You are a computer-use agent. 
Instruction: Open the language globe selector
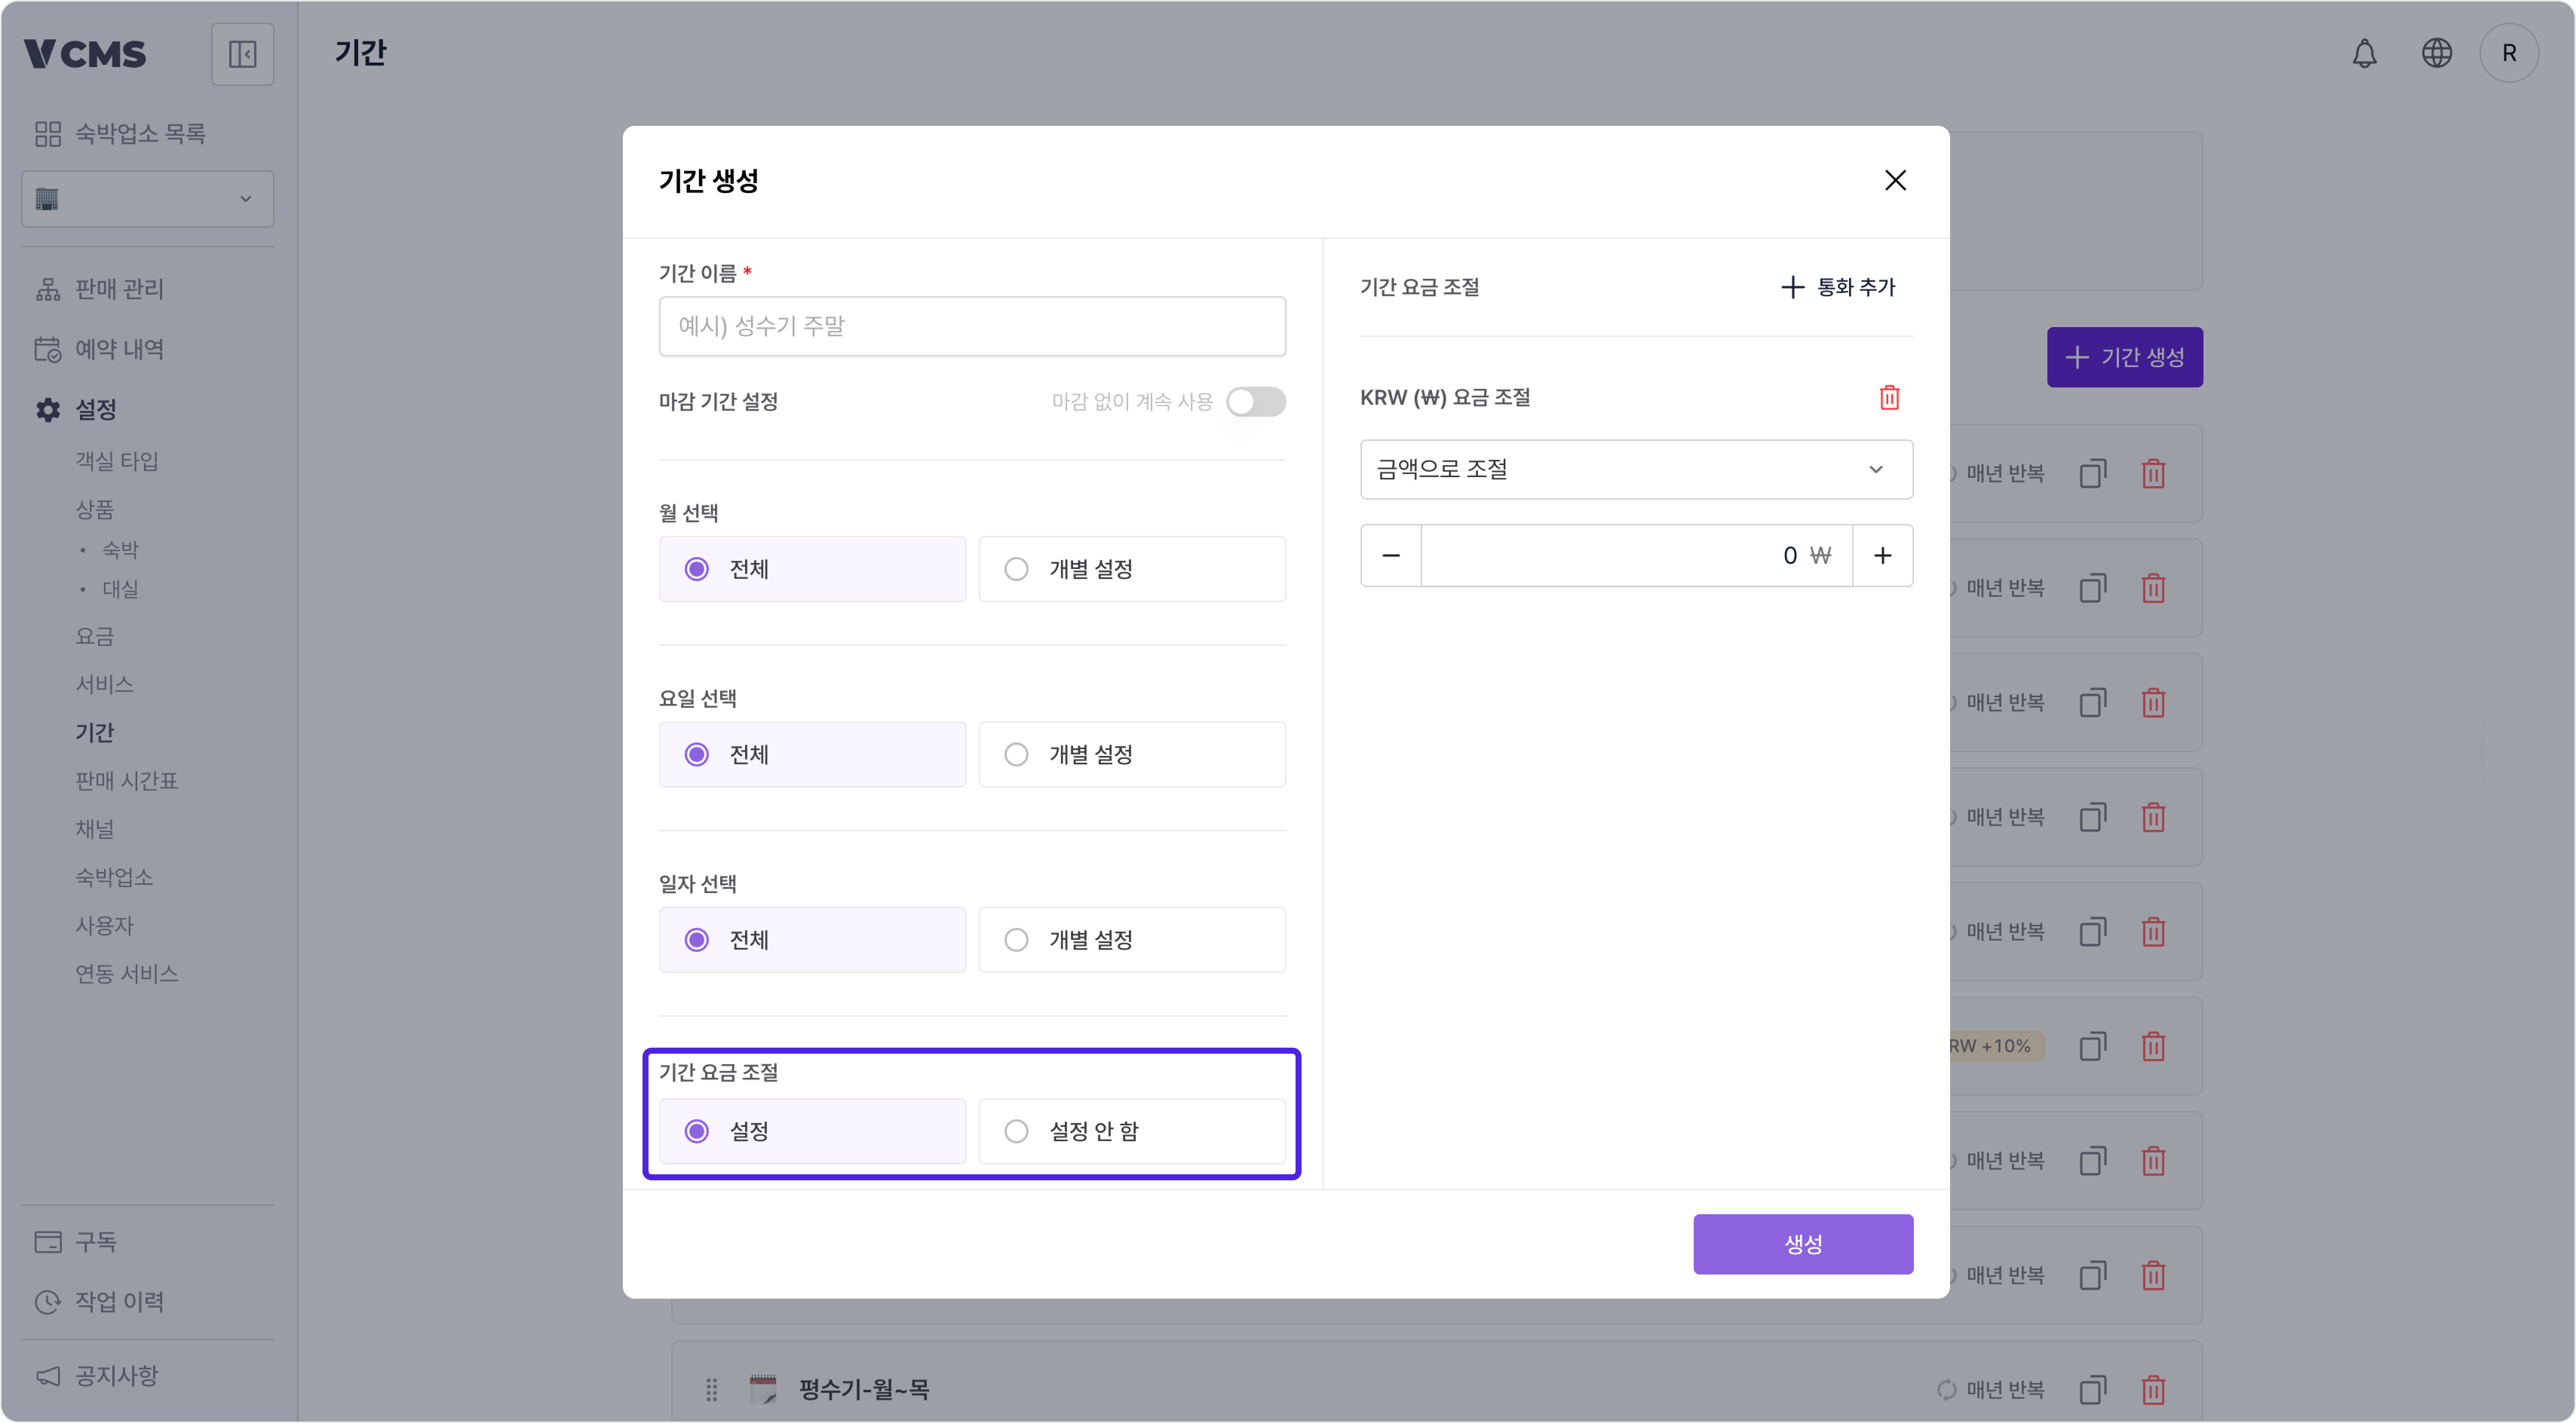pyautogui.click(x=2437, y=53)
